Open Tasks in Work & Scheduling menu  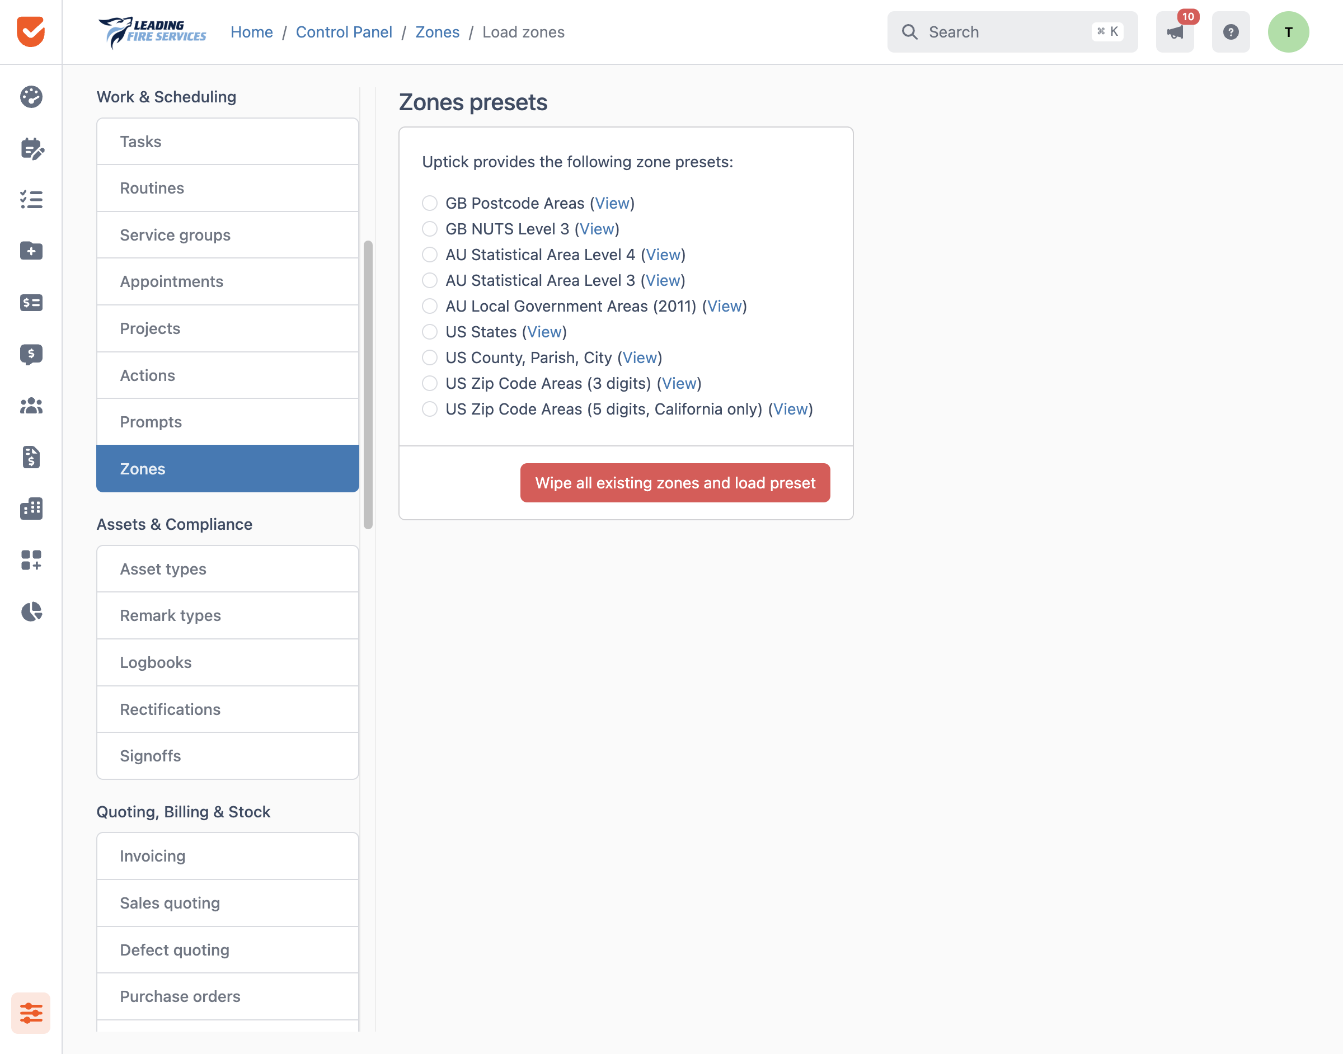(x=228, y=142)
